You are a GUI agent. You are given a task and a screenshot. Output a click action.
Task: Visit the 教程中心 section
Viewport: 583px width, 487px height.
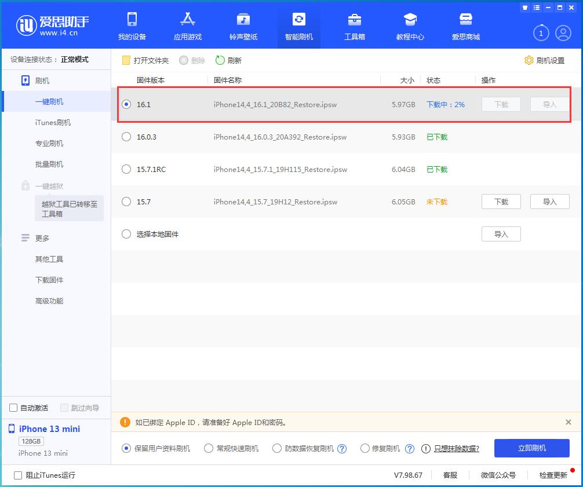[x=410, y=26]
